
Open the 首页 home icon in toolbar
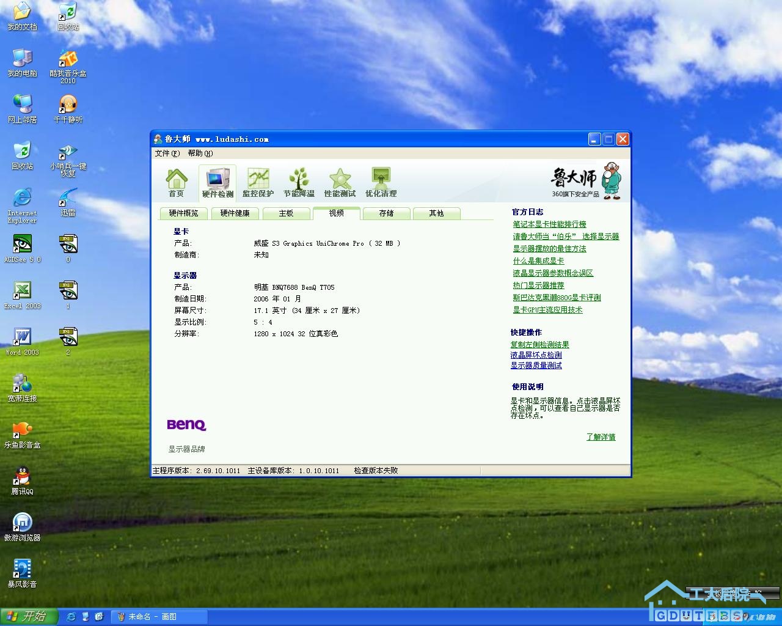click(x=176, y=182)
